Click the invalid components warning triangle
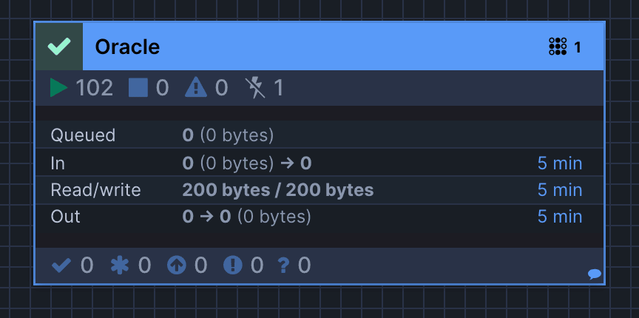Screen dimensions: 639x318 tap(196, 88)
